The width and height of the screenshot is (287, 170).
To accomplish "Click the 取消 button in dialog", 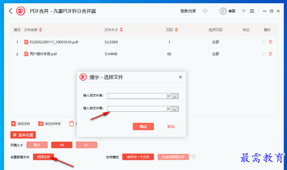I will (x=171, y=127).
